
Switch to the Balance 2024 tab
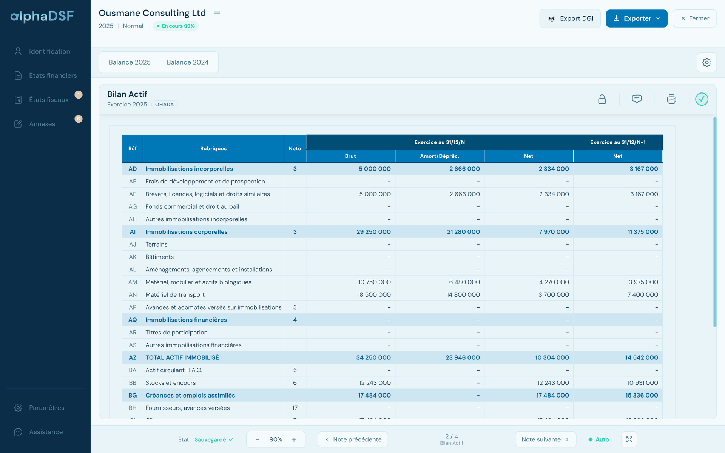[x=188, y=62]
